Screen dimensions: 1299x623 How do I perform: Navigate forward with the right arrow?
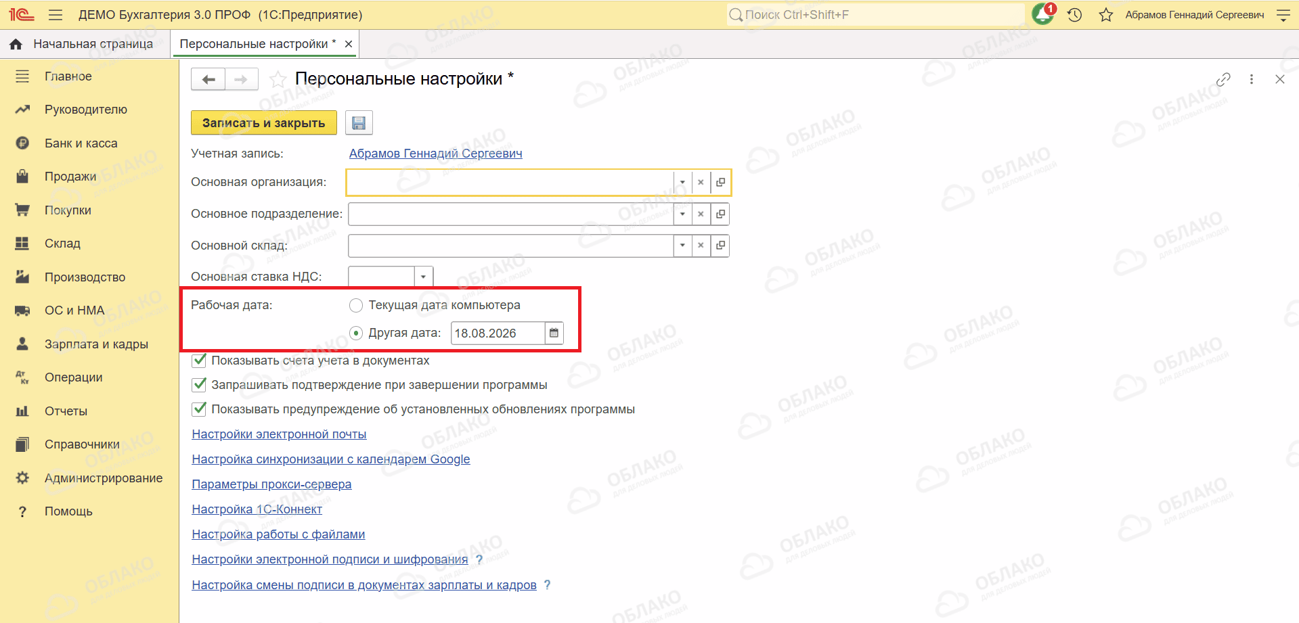[241, 79]
